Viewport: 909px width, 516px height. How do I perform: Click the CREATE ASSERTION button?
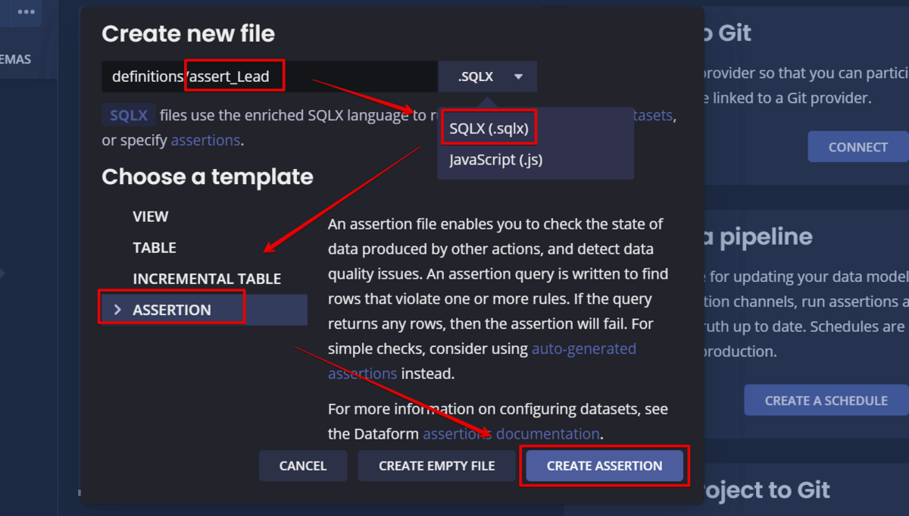click(604, 466)
